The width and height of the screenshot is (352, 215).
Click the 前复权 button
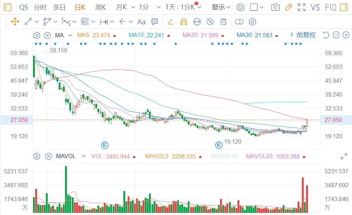tap(306, 35)
